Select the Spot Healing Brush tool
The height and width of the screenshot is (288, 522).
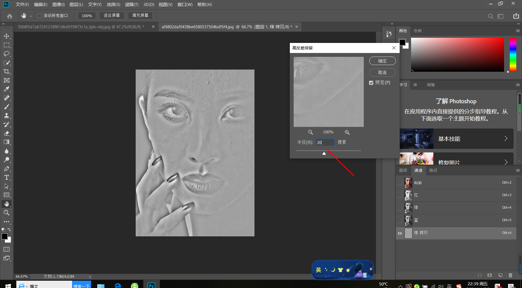coord(7,98)
